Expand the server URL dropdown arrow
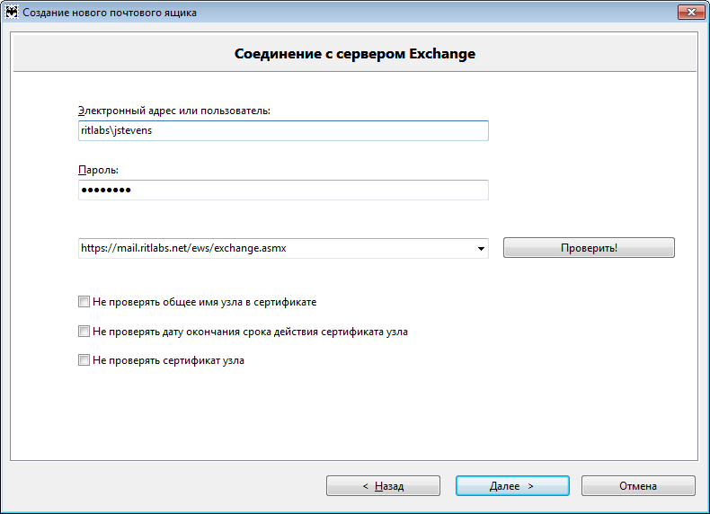 481,249
